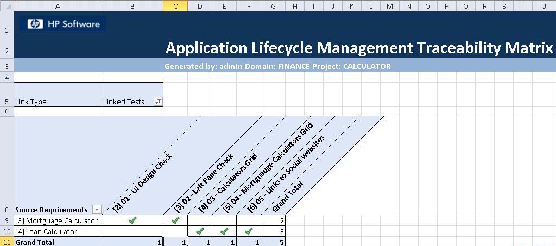The width and height of the screenshot is (556, 246).
Task: Select Loan Calculator checkmark in column E
Action: [224, 231]
